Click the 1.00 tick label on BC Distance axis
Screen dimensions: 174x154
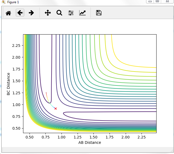coord(17,104)
